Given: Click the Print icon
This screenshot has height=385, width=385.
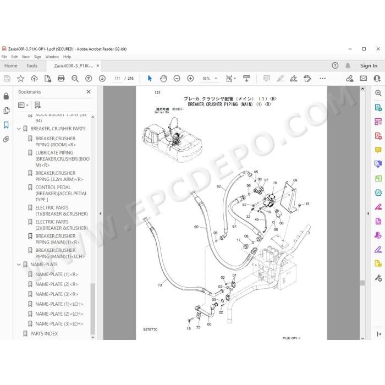Looking at the screenshot, I should click(x=61, y=78).
